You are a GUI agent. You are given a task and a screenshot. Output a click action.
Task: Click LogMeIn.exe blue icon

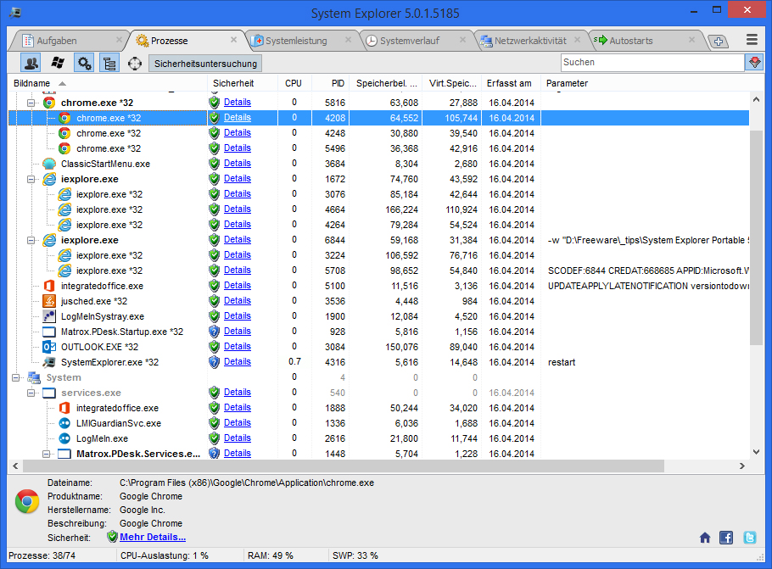click(x=64, y=438)
